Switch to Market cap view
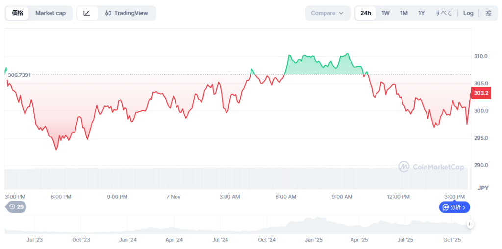Screen dimensions: 502x249 tap(50, 13)
